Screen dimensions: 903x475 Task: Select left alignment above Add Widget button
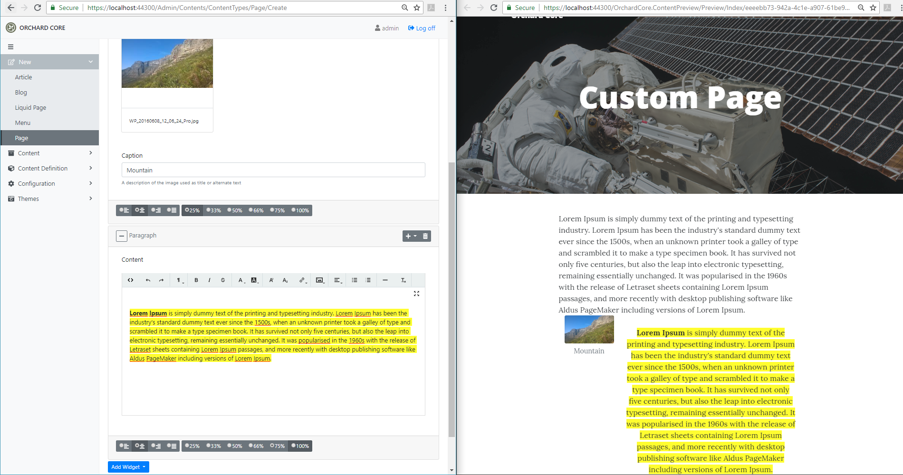[124, 446]
